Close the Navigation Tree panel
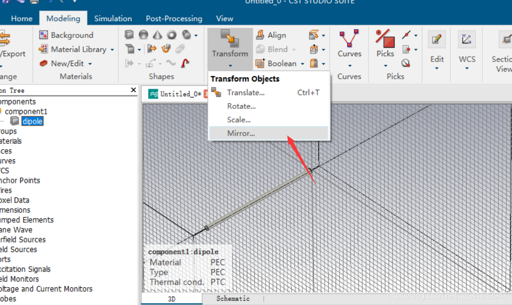 point(133,90)
